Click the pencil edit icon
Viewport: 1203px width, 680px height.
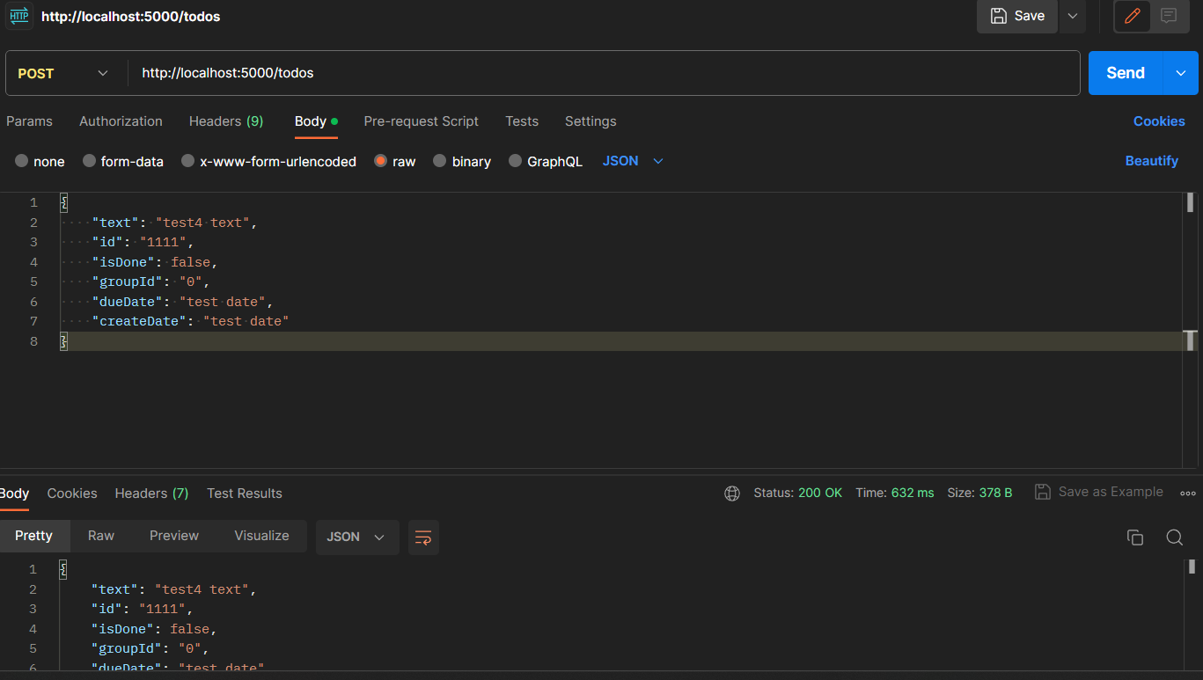pos(1133,16)
